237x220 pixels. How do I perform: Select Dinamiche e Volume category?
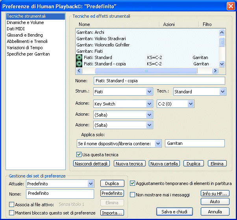click(25, 22)
